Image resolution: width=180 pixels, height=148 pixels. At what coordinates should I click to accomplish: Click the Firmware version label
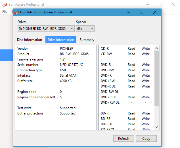coord(30,59)
